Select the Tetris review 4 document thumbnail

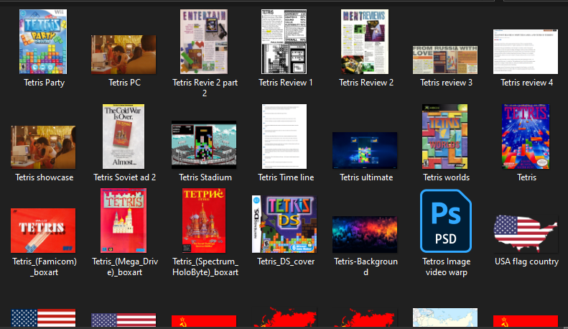526,52
